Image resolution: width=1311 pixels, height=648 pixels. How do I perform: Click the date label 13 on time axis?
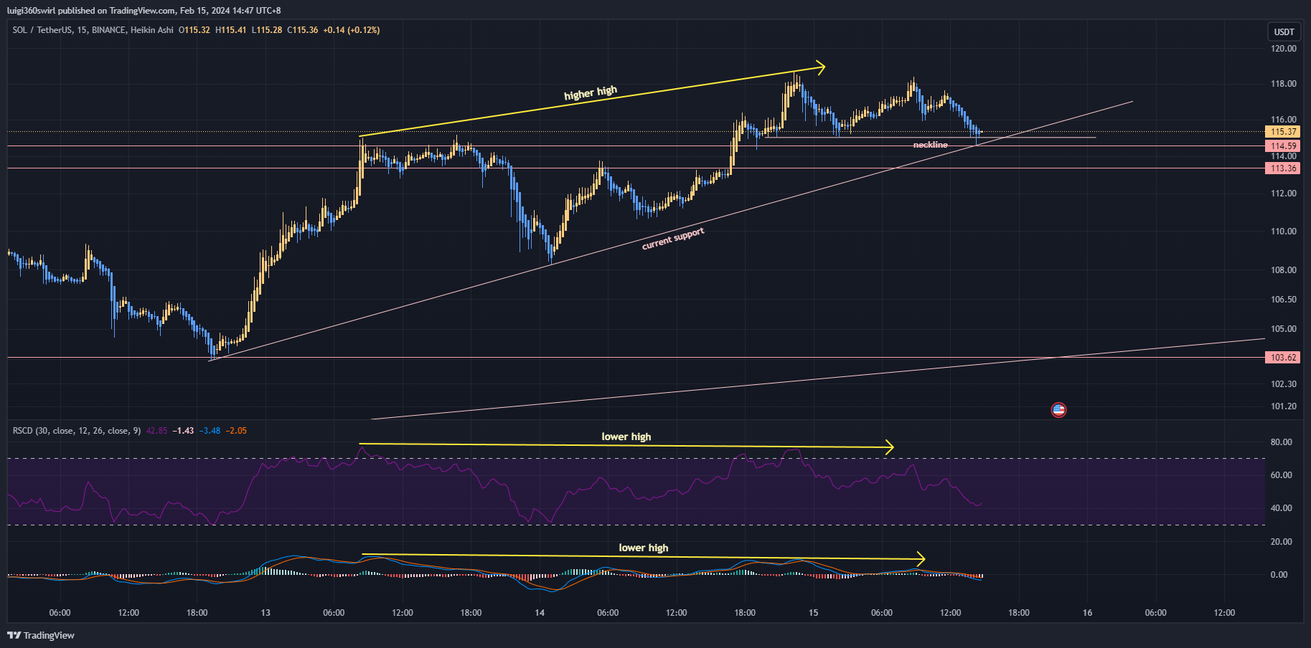266,613
